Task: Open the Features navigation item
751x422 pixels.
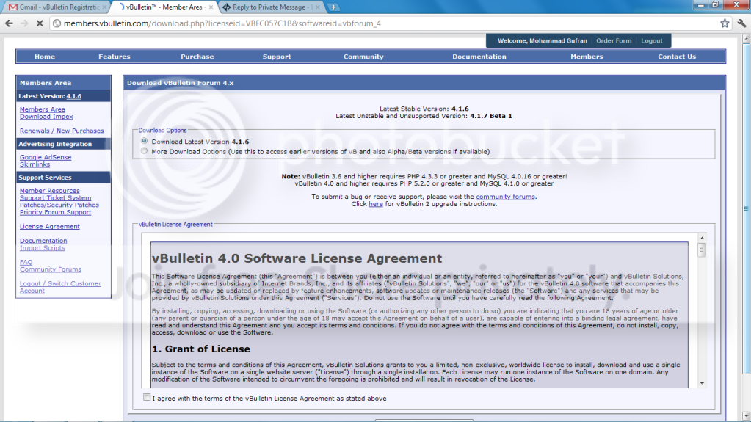Action: point(114,57)
